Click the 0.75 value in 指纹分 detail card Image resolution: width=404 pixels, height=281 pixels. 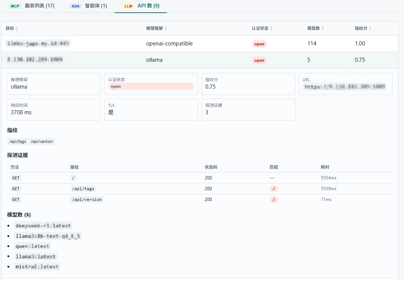point(211,87)
